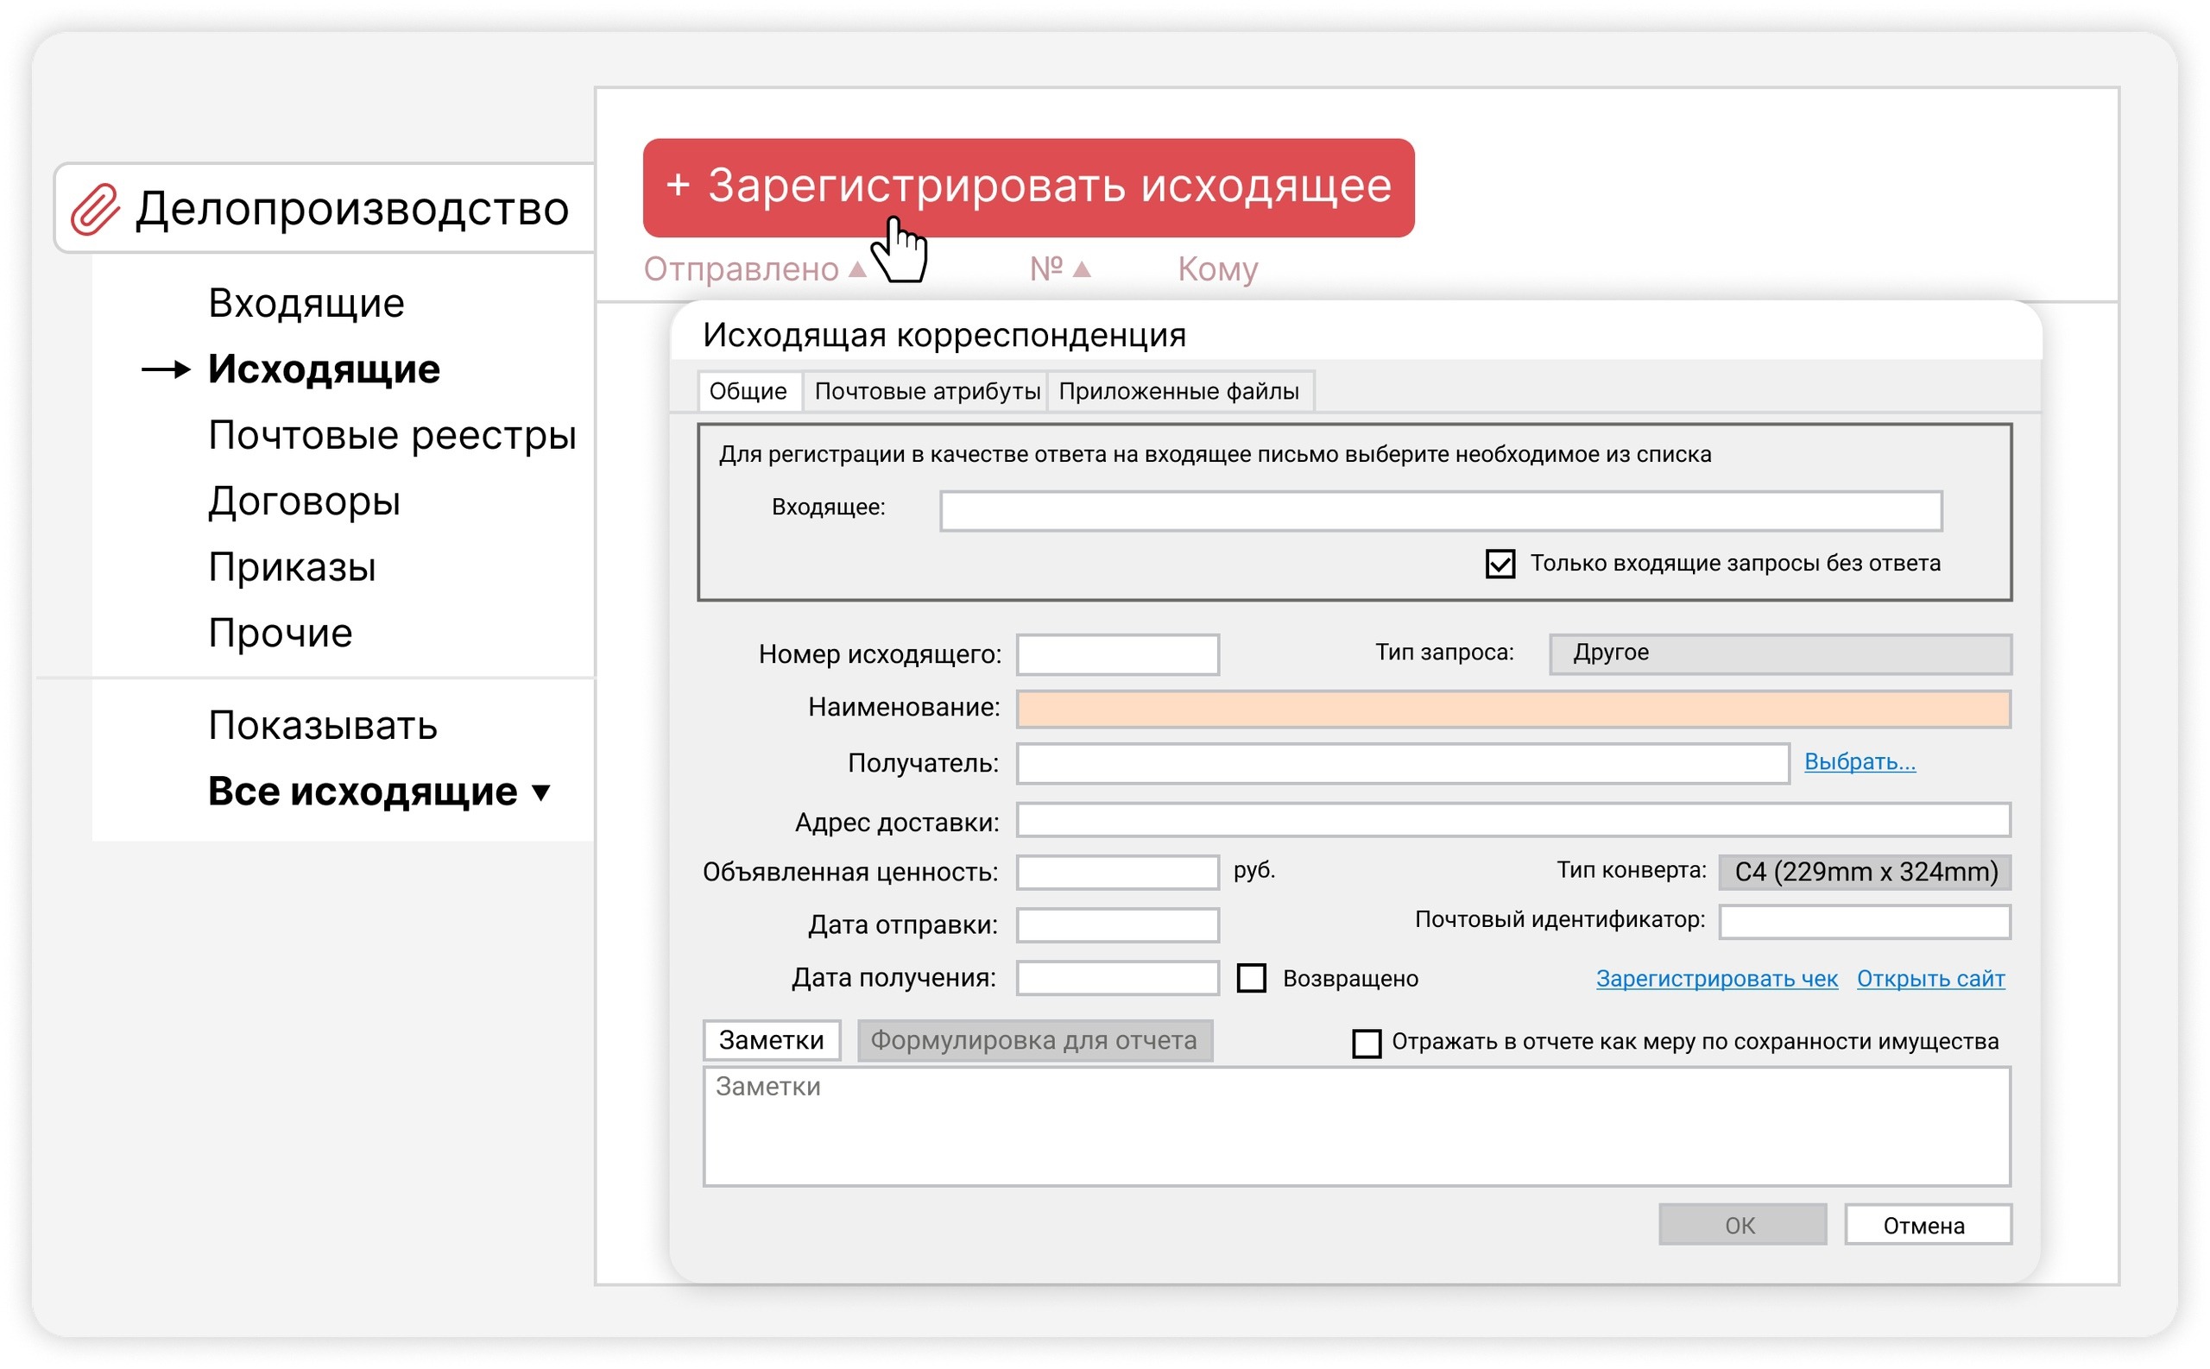Click Зарегистрировать исходящее button

(x=1027, y=187)
